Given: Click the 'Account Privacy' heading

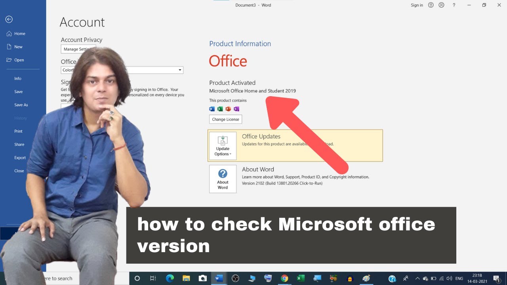Looking at the screenshot, I should click(x=82, y=40).
